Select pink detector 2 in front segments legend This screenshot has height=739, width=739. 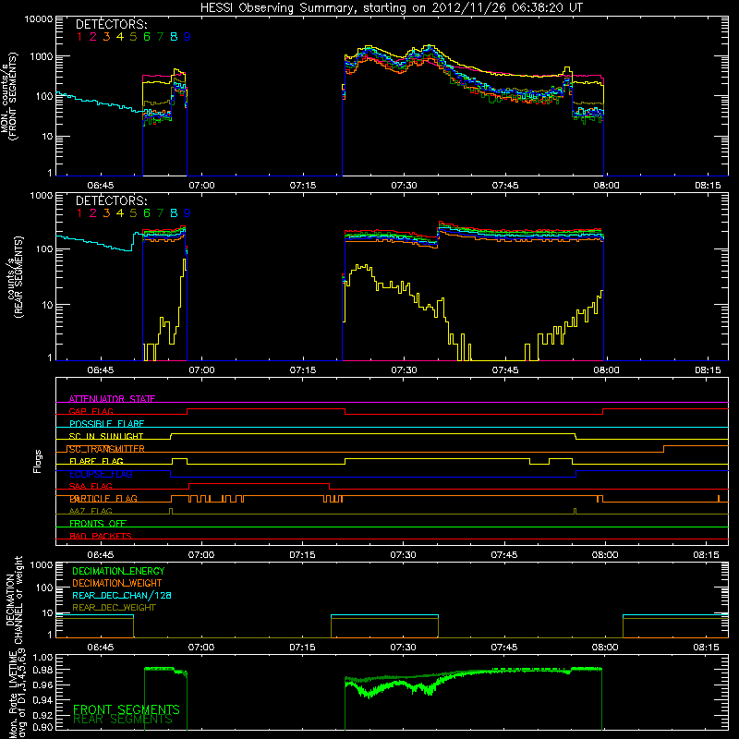pyautogui.click(x=93, y=37)
